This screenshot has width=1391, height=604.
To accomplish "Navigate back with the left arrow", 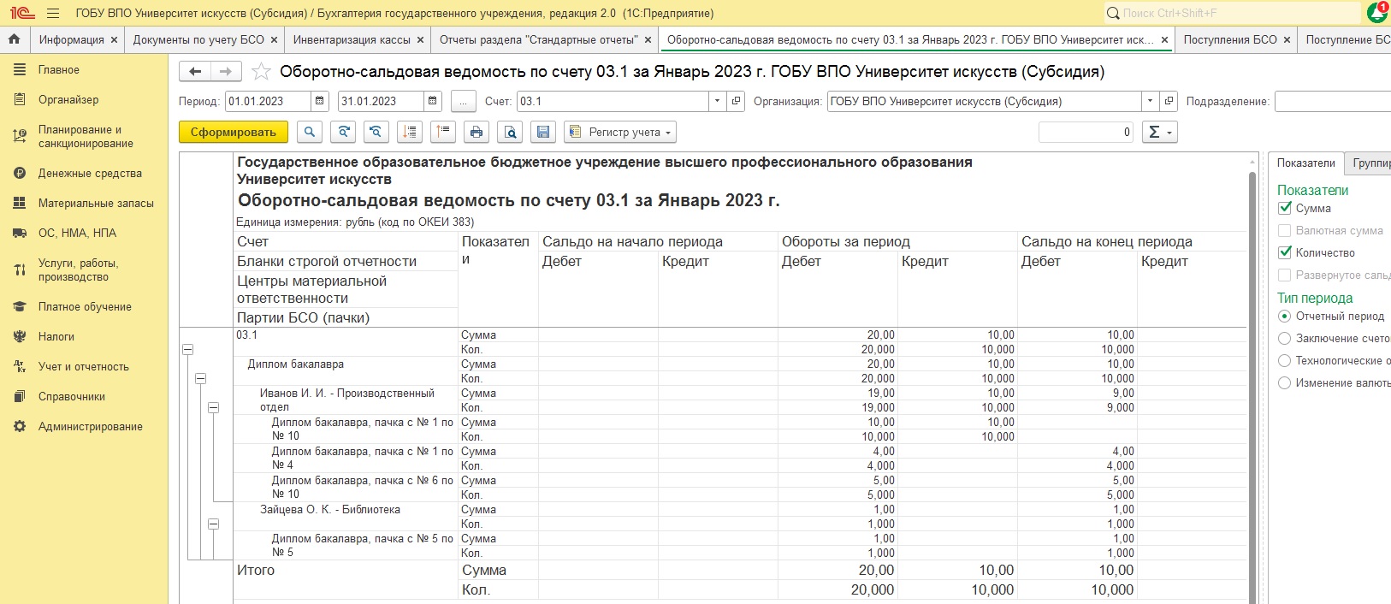I will (x=195, y=72).
